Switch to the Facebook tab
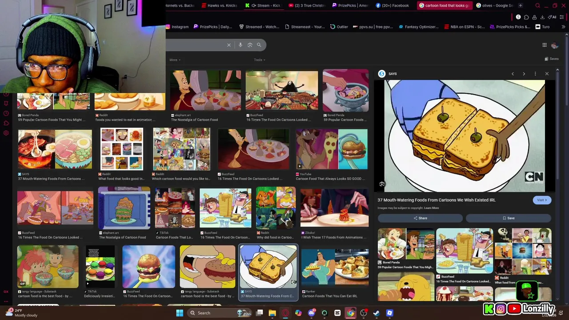 393,5
